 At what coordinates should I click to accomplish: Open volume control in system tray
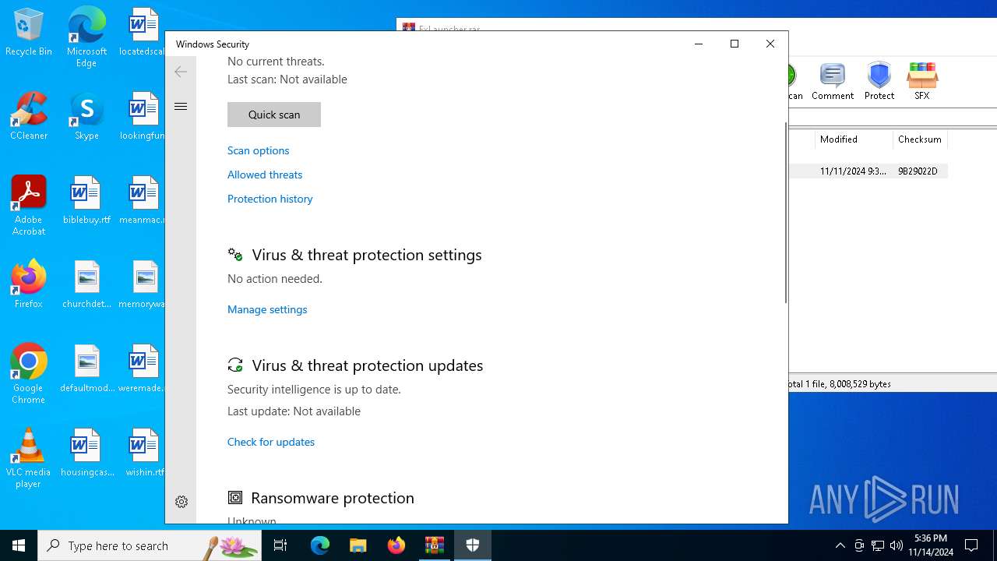click(897, 545)
